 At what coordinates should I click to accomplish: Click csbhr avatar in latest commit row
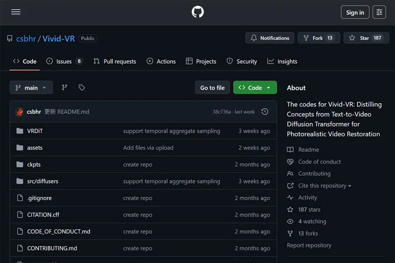[20, 112]
